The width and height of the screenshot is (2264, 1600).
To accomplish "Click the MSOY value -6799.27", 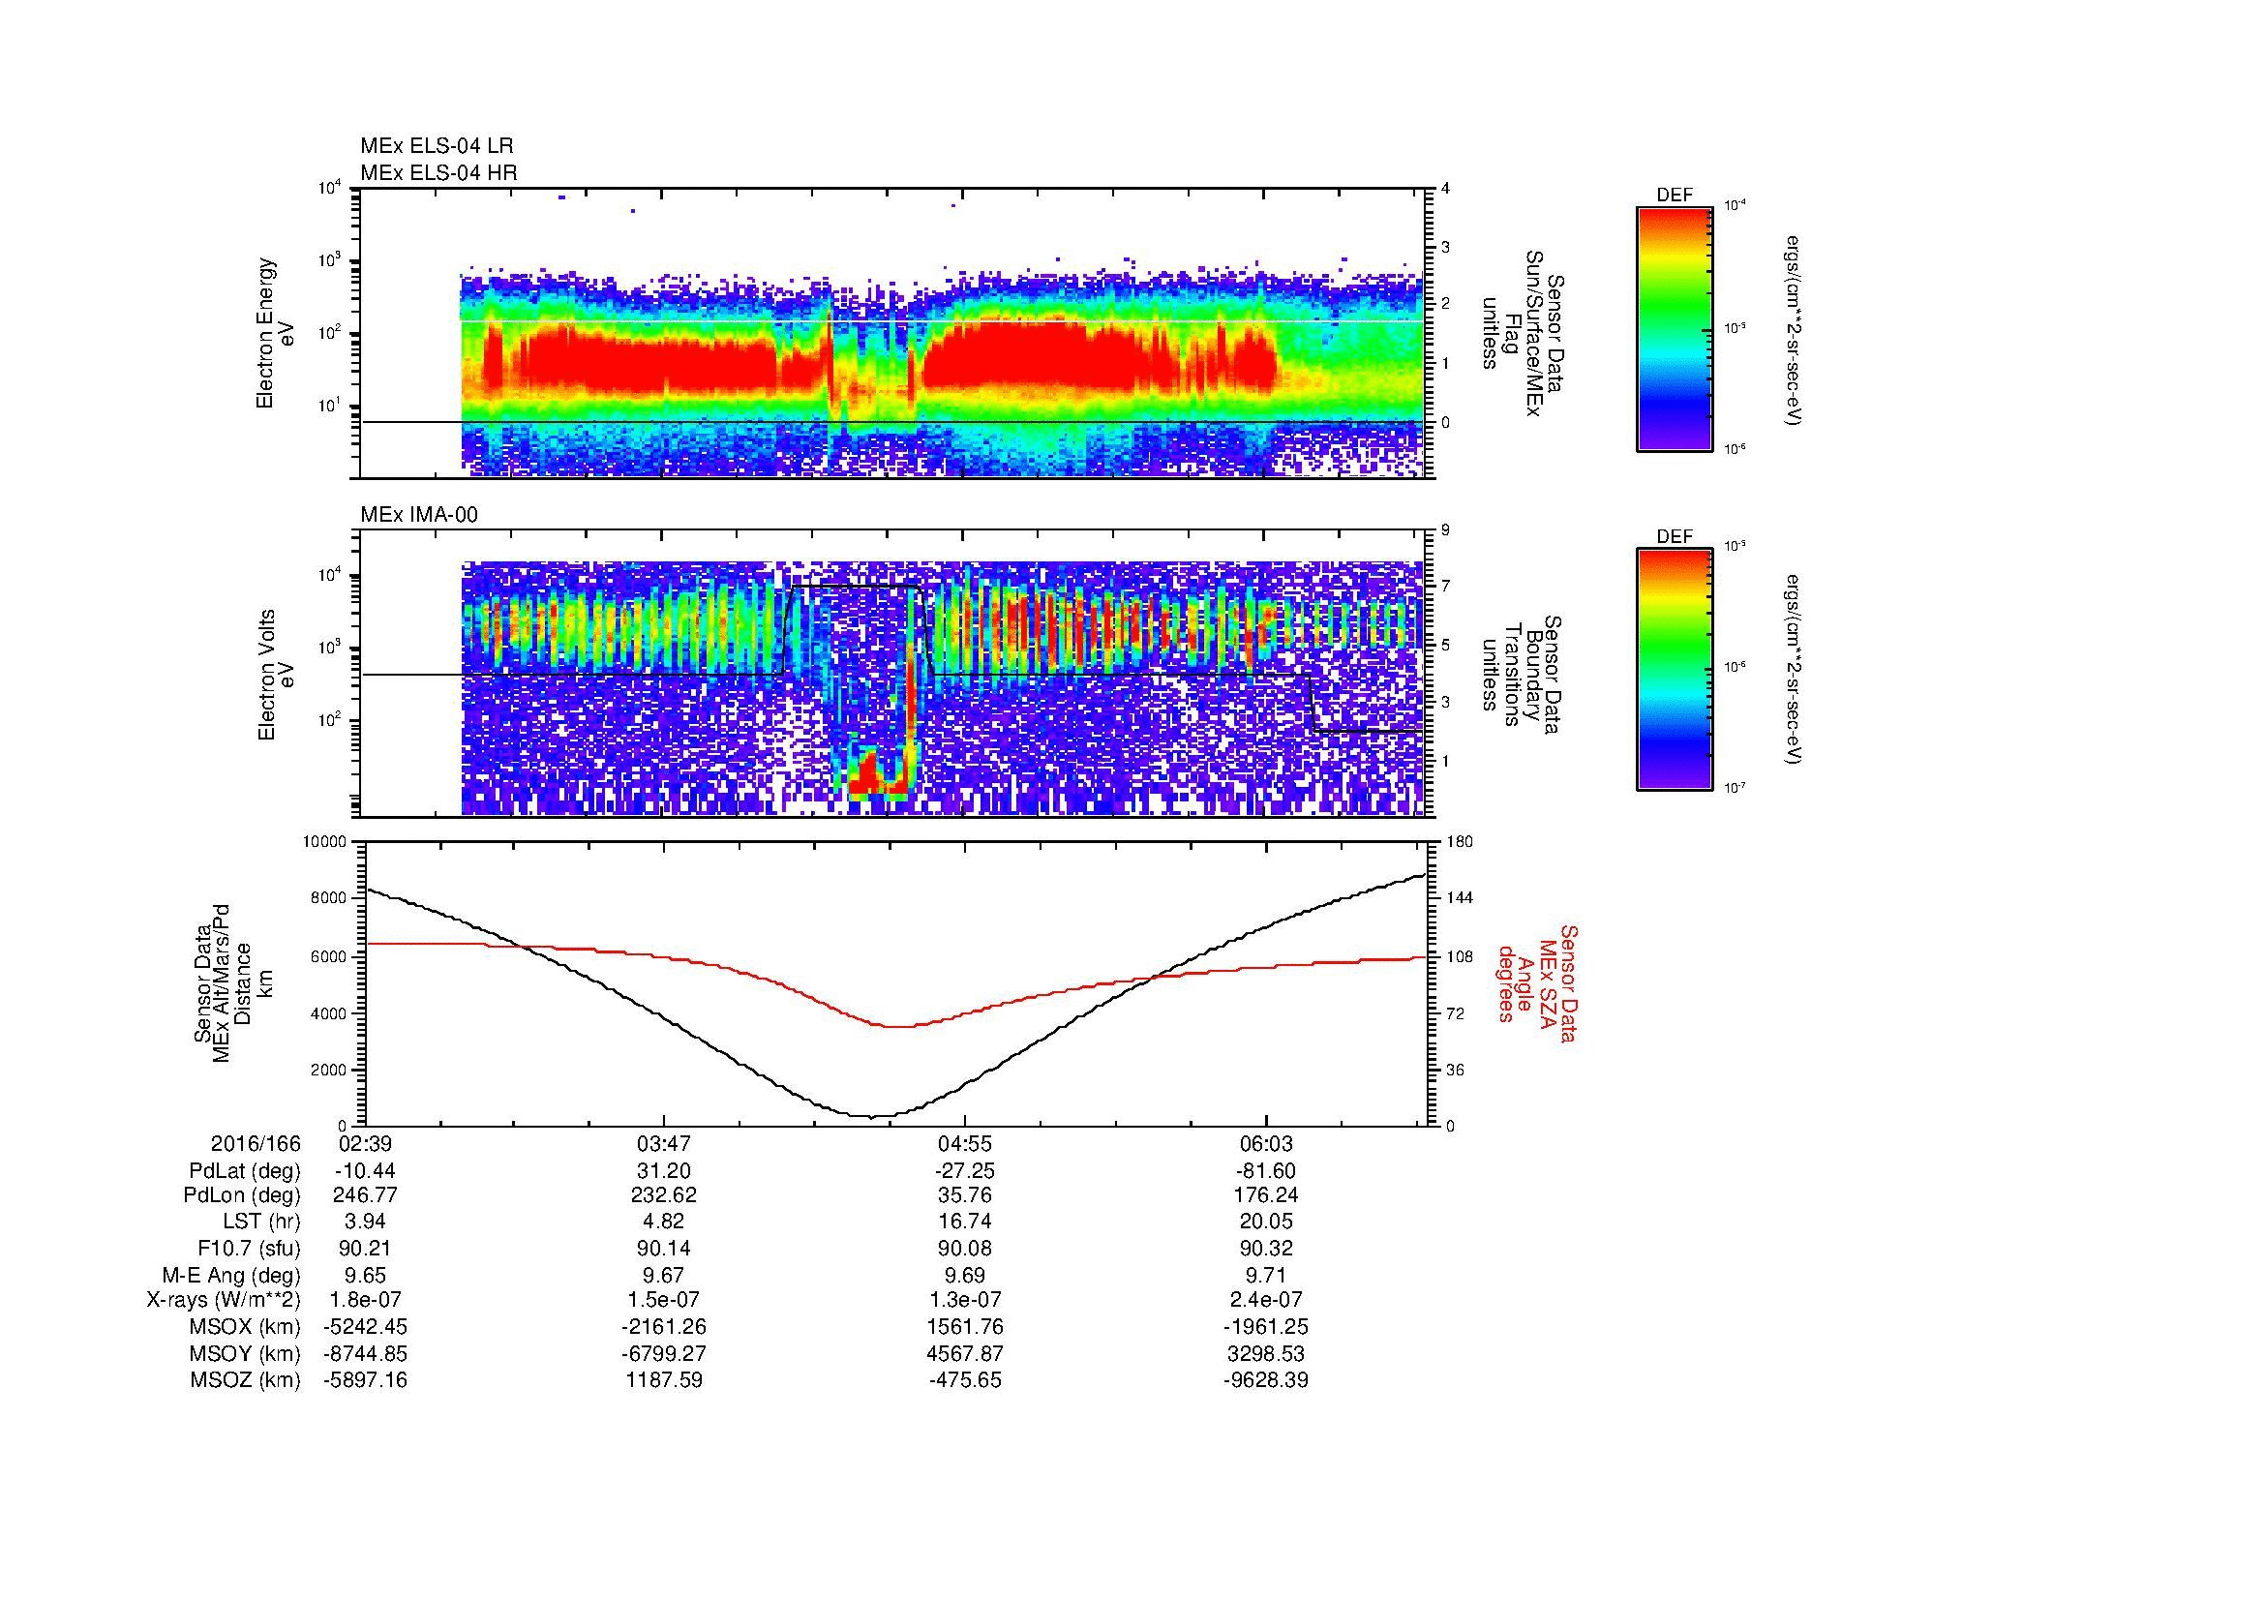I will (665, 1353).
